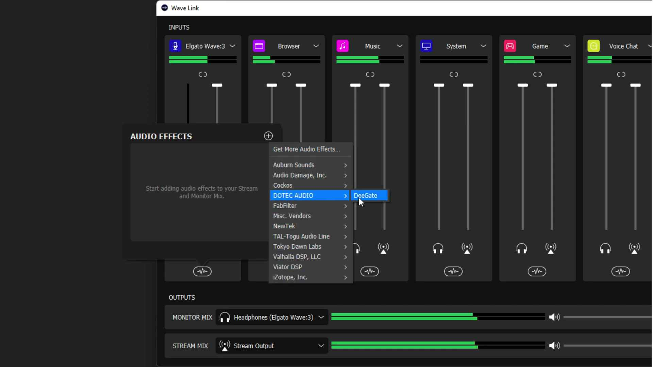653x367 pixels.
Task: Open NewTek vendor submenu
Action: click(x=311, y=226)
